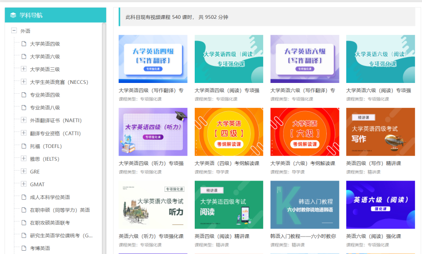Expand 大学生英语竞赛（NECCS） node

24,82
